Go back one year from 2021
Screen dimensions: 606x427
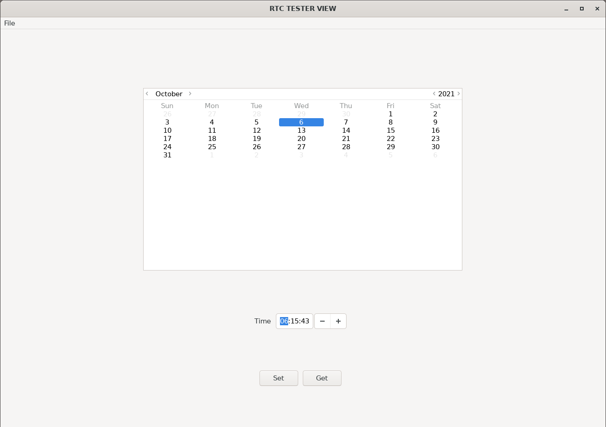(434, 94)
